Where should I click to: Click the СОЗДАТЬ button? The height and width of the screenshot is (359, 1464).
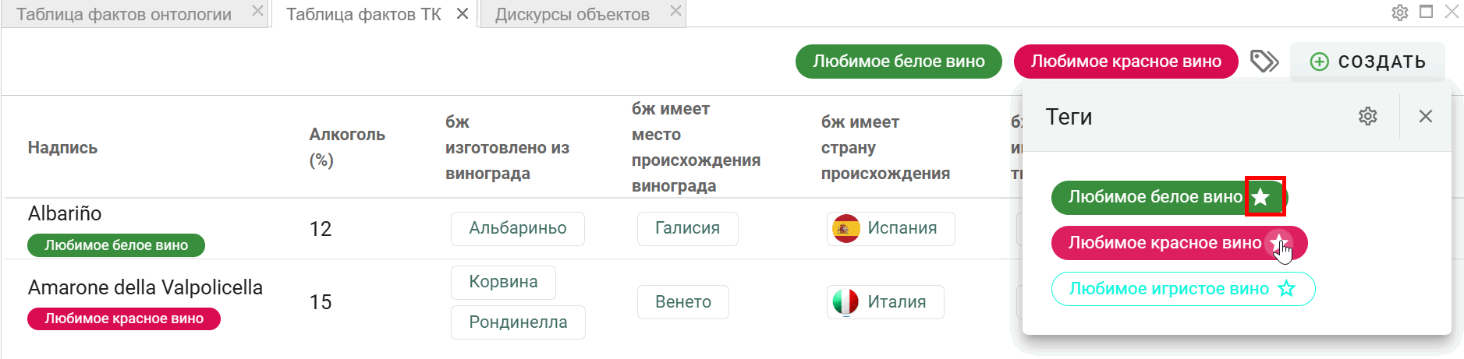(1367, 62)
